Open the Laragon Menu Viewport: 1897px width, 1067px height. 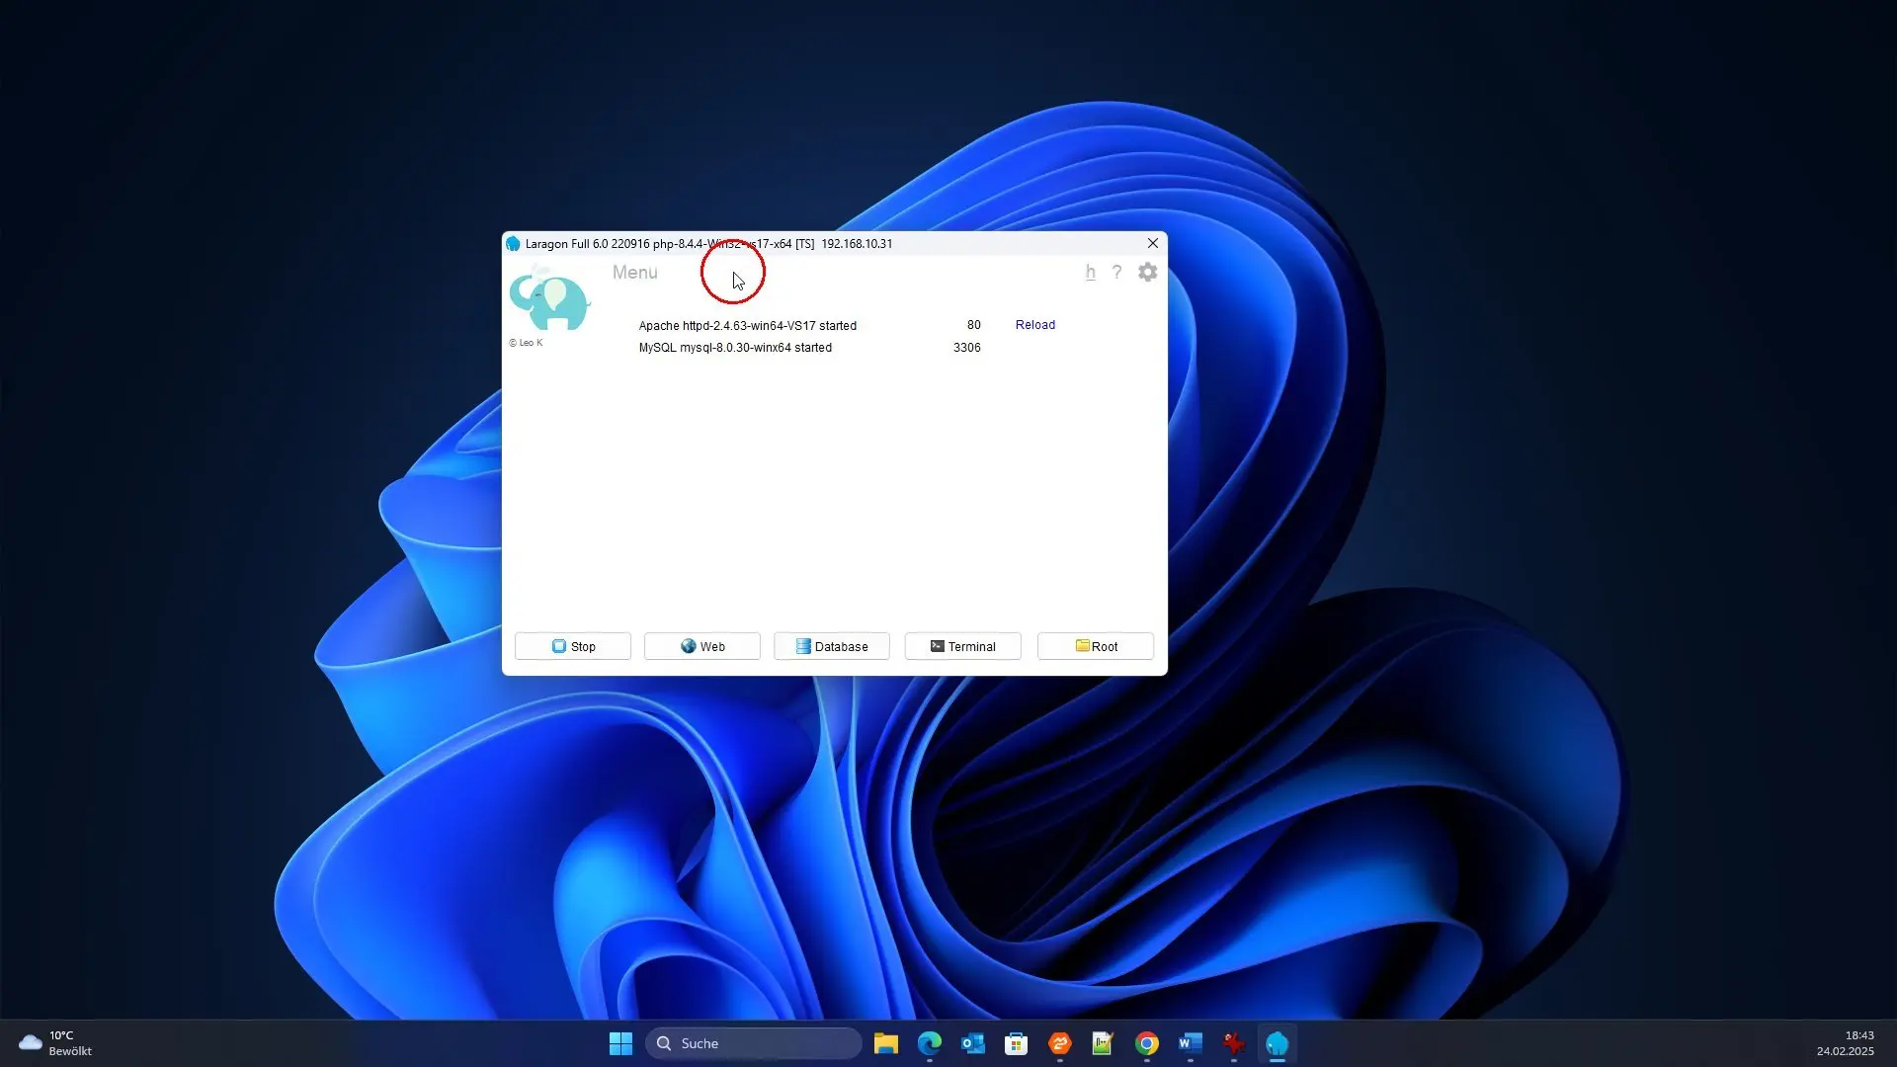pos(634,273)
